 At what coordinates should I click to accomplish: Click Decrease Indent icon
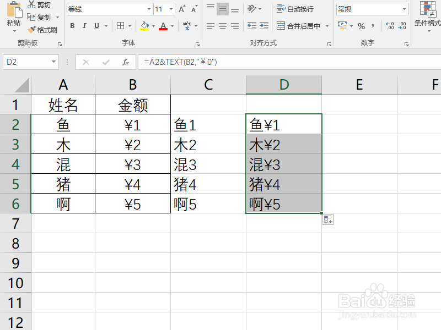(252, 26)
